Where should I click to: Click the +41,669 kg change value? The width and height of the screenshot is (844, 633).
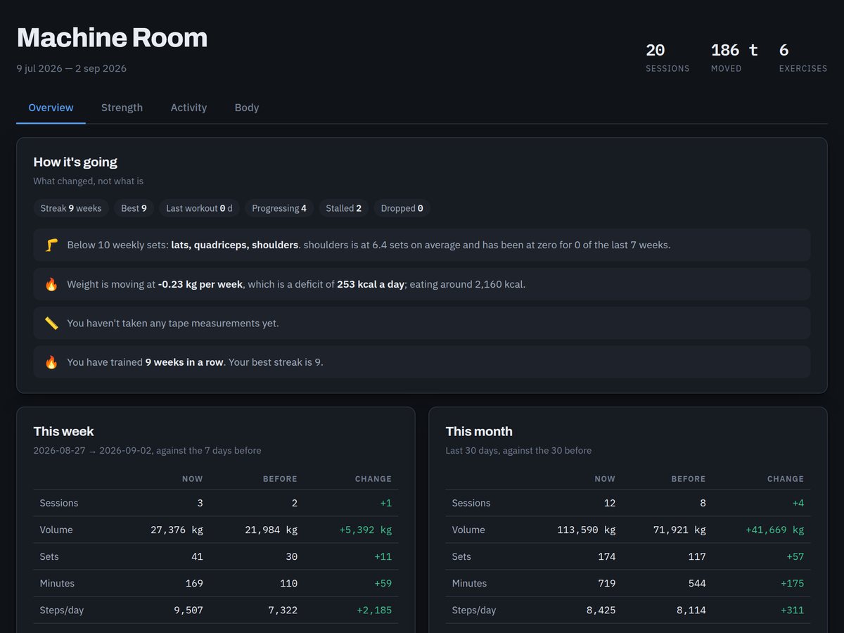(774, 530)
